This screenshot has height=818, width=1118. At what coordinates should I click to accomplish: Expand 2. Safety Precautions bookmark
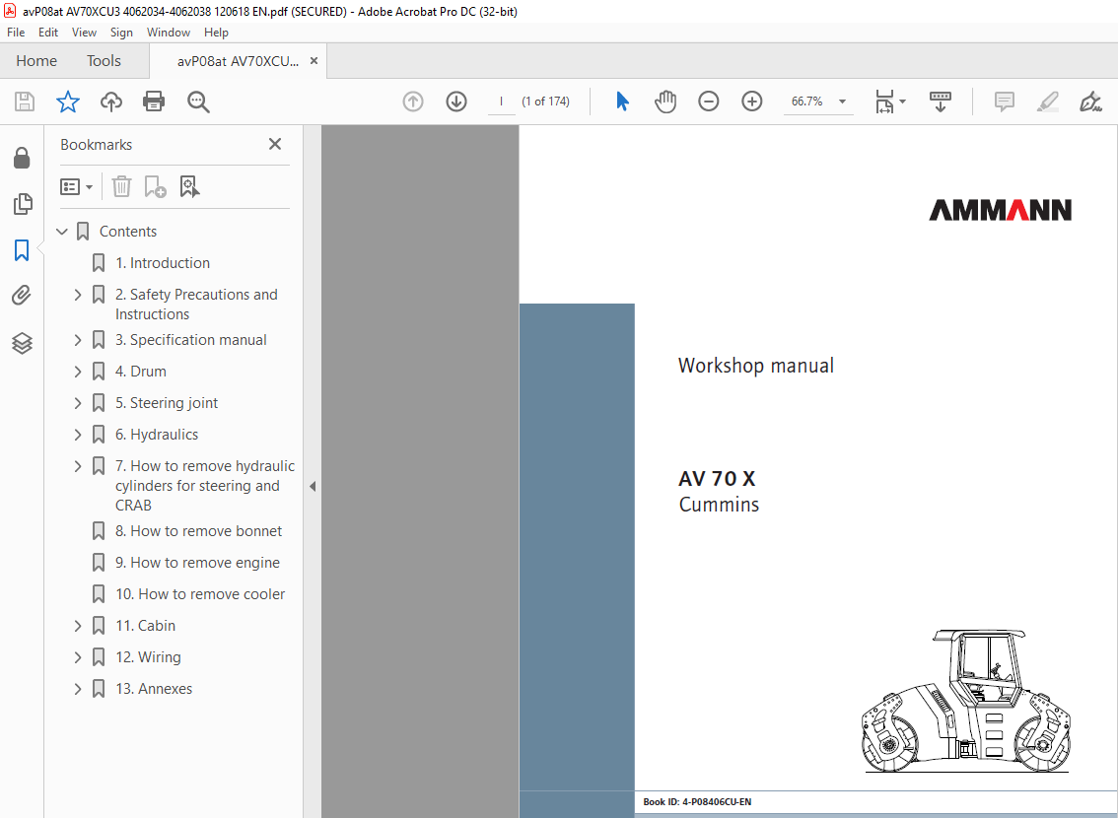click(78, 295)
